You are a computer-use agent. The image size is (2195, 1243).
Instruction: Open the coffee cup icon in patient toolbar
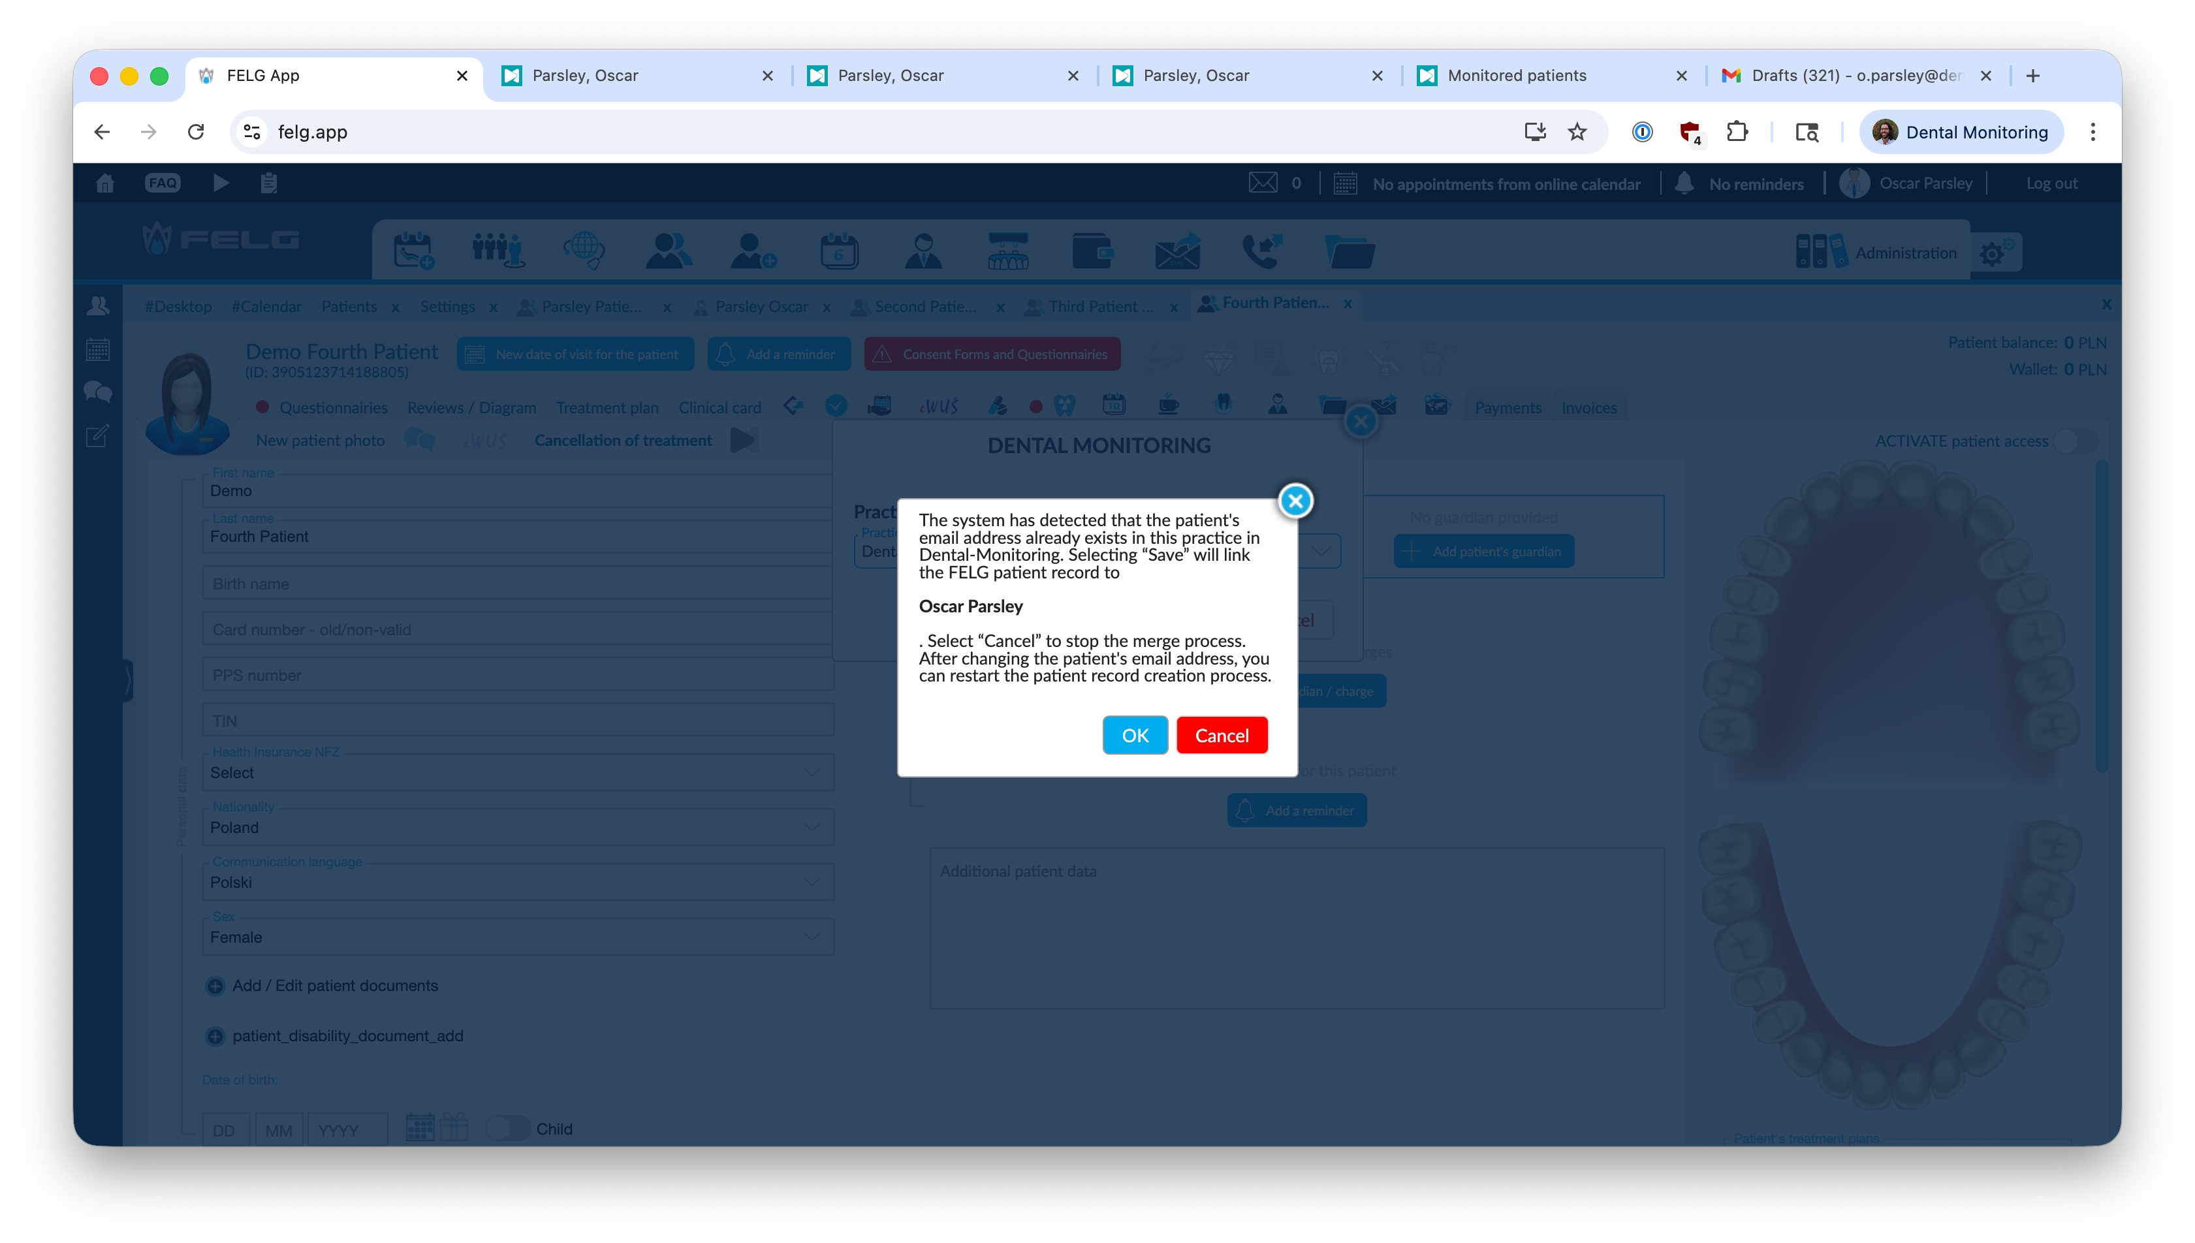pos(1168,405)
